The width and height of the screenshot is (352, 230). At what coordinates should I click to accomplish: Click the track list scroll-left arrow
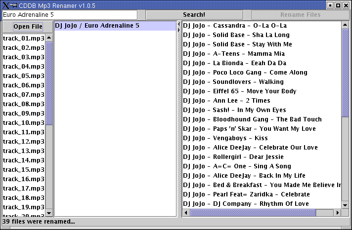pos(186,213)
